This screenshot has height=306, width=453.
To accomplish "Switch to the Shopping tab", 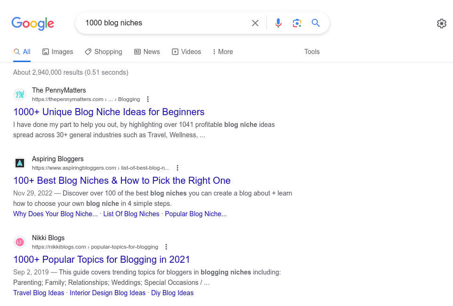I will click(104, 52).
